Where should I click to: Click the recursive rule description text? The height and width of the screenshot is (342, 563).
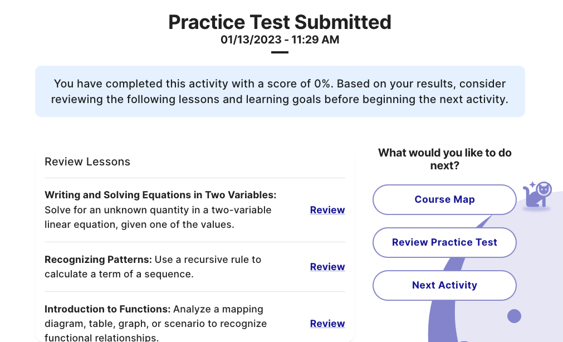coord(153,267)
